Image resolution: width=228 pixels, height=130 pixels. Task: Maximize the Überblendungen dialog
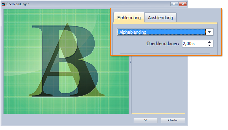pos(174,4)
